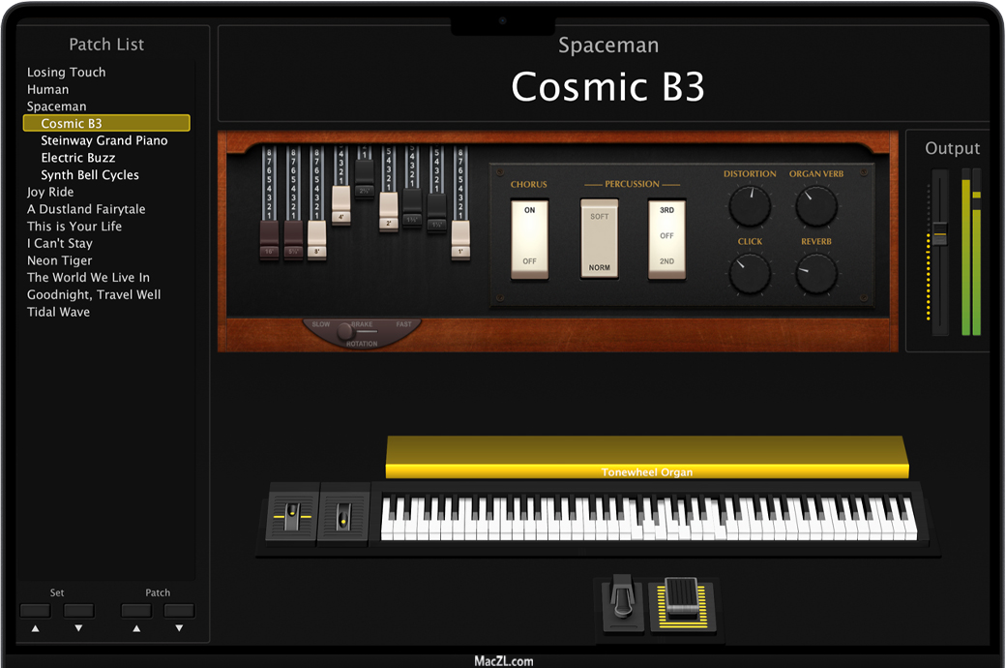The width and height of the screenshot is (1006, 668).
Task: Select the Spaceman set in Patch List
Action: click(x=57, y=106)
